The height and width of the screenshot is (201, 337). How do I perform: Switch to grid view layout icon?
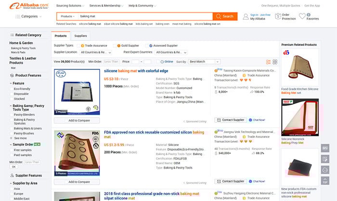275,62
